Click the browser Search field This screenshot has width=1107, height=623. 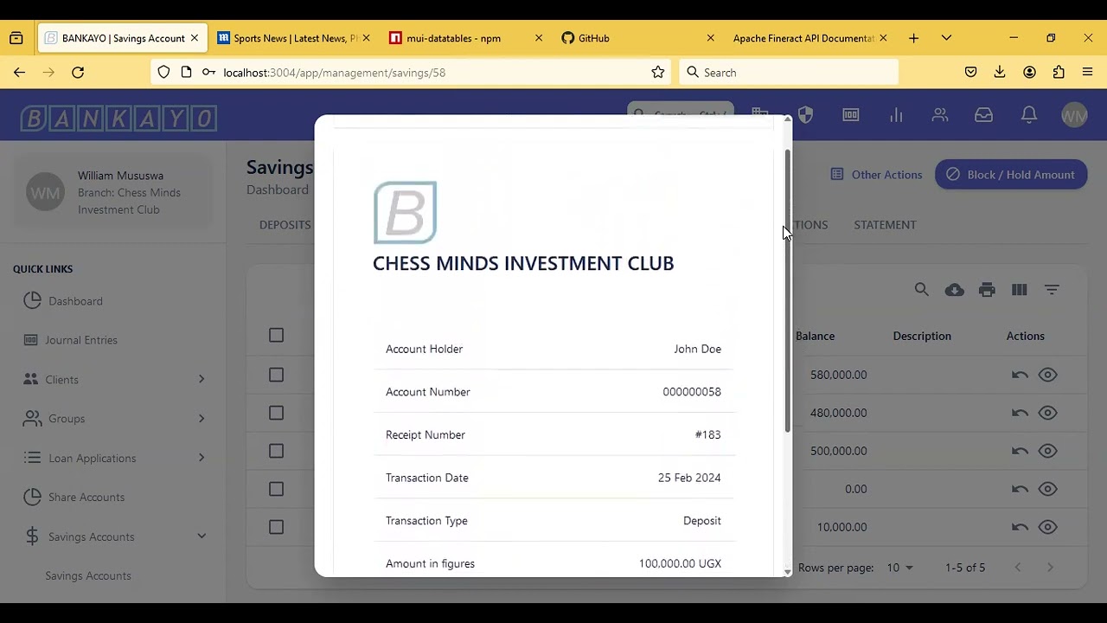pos(789,73)
